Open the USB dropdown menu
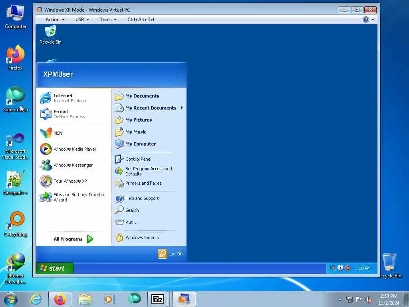This screenshot has width=409, height=307. (x=82, y=20)
